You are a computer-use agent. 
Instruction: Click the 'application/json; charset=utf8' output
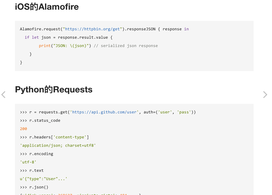pyautogui.click(x=58, y=146)
